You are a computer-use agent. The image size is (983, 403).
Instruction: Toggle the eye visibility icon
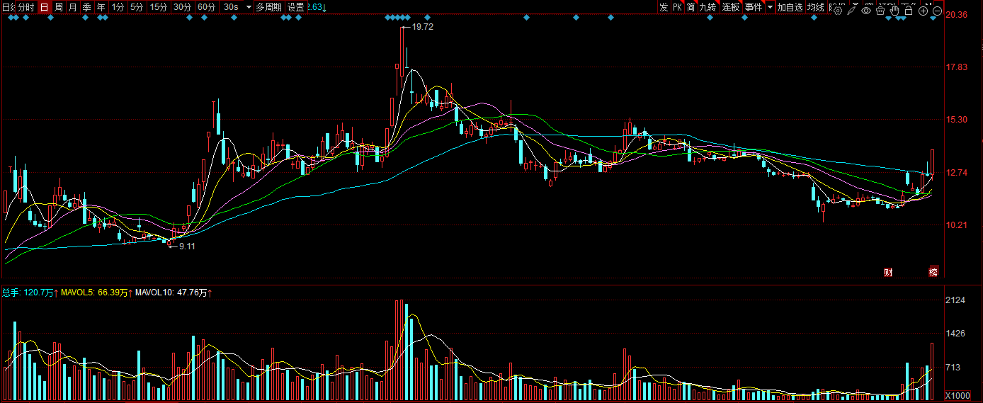[x=866, y=11]
